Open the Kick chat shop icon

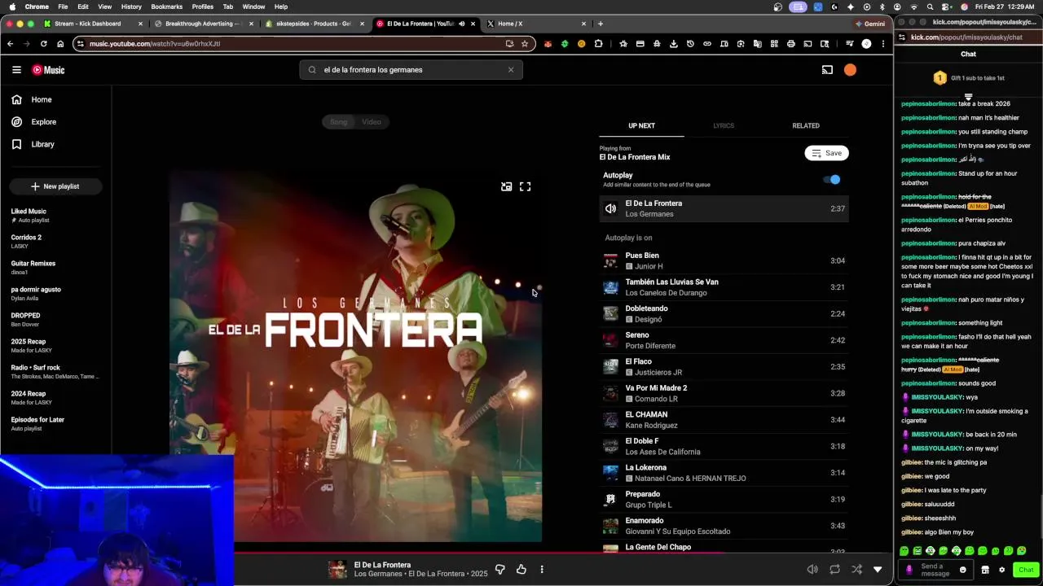984,570
